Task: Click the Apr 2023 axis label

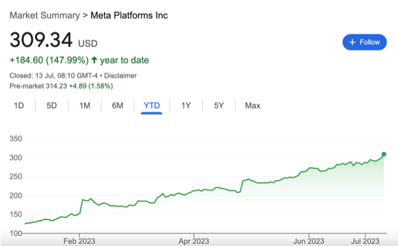Action: (193, 241)
